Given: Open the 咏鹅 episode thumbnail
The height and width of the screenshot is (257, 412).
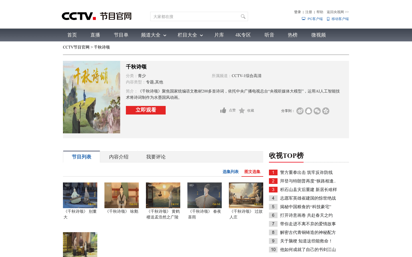Looking at the screenshot, I should (122, 195).
